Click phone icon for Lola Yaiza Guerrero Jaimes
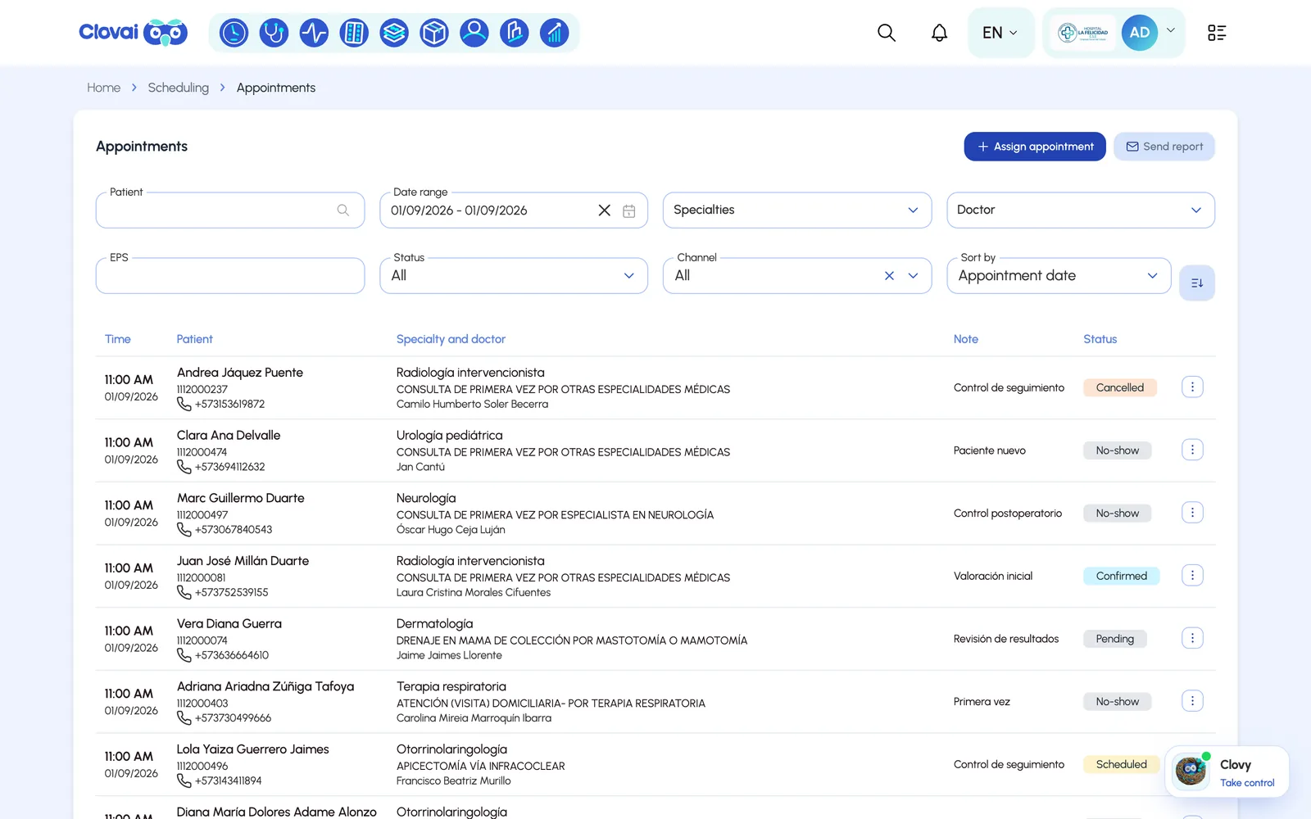 pyautogui.click(x=184, y=781)
